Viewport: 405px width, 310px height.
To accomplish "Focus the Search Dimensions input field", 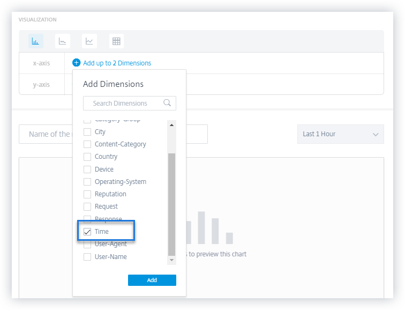I will pyautogui.click(x=126, y=103).
